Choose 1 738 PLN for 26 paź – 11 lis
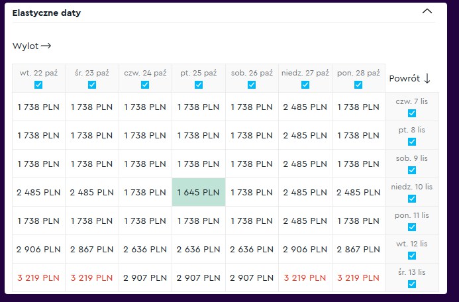459x302 pixels. [252, 221]
